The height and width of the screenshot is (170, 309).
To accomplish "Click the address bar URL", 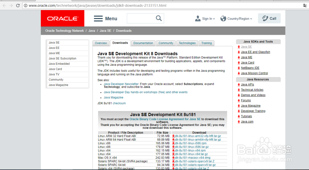I will coord(98,6).
